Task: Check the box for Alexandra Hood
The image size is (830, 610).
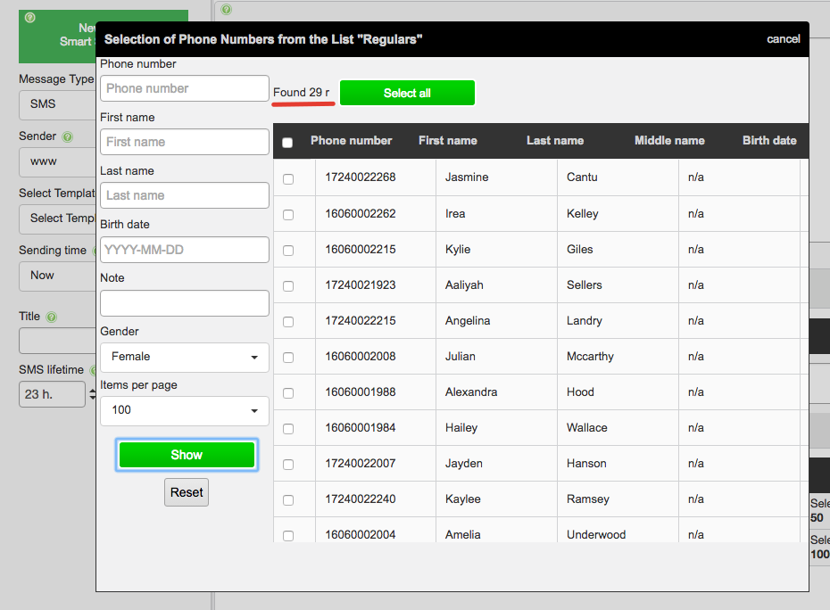Action: [288, 393]
